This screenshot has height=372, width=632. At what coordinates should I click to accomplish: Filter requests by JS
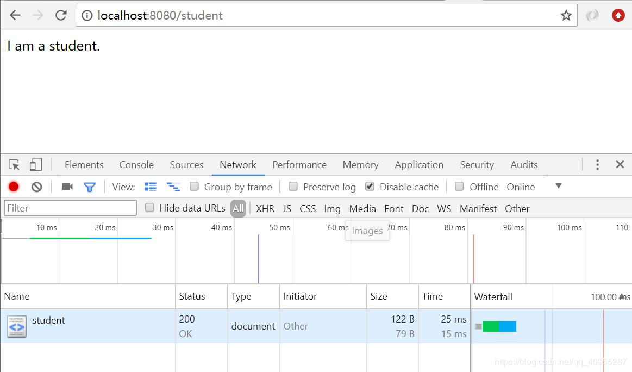pyautogui.click(x=287, y=209)
